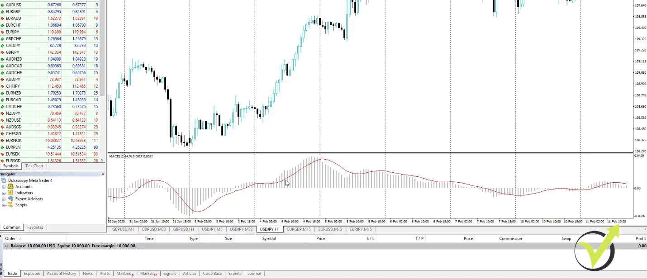Image resolution: width=647 pixels, height=279 pixels.
Task: Select Accounts in the Navigator
Action: click(23, 186)
